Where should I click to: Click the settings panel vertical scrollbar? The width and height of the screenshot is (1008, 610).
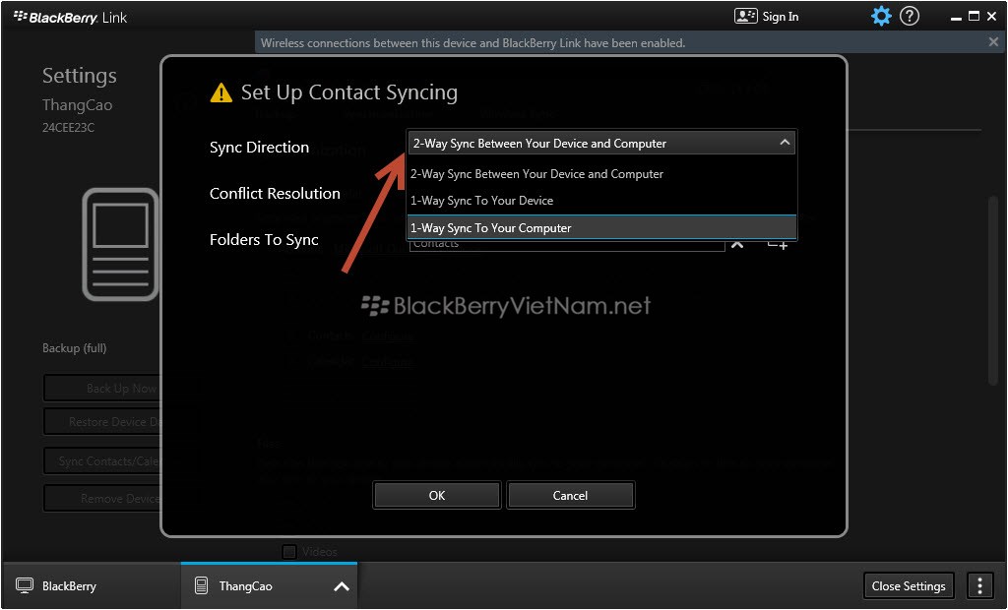coord(993,290)
